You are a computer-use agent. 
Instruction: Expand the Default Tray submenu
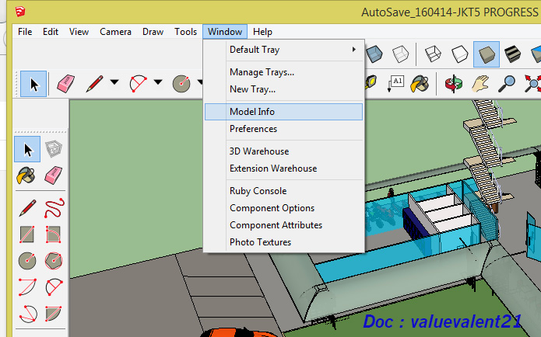[283, 50]
